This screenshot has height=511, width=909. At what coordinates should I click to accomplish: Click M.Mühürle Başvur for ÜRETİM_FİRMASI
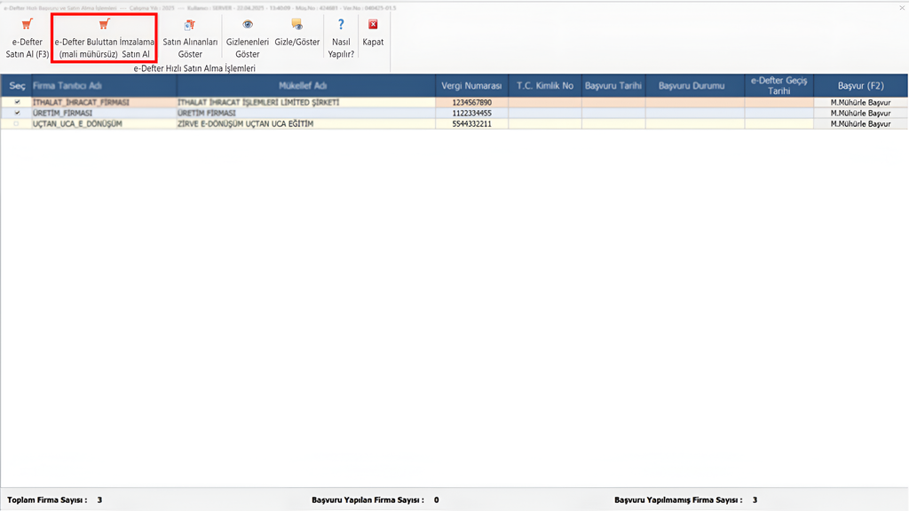tap(860, 113)
